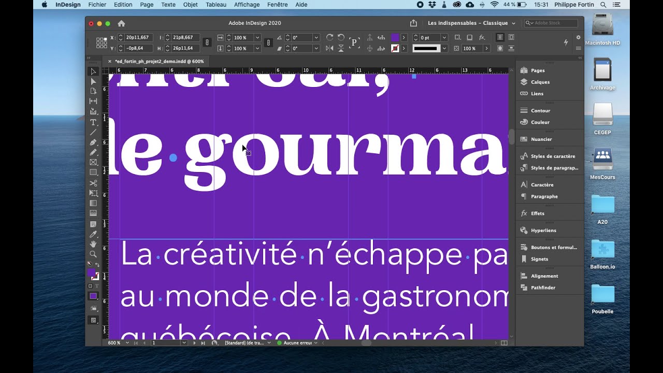
Task: Select the ed_fortin_ph_projet2_demo.indd document tab
Action: click(159, 61)
